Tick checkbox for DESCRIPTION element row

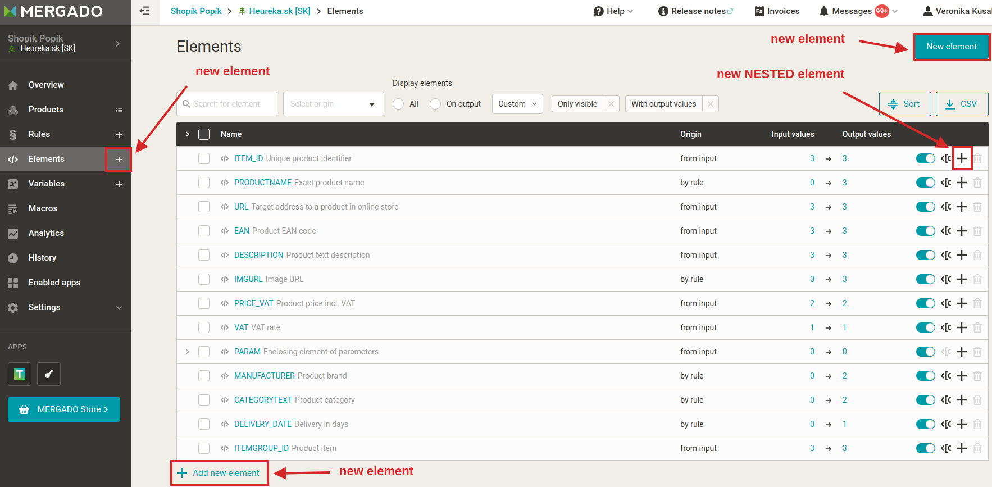[x=204, y=255]
